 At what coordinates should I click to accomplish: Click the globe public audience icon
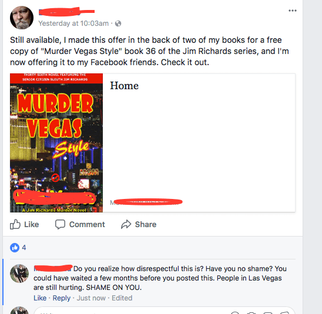point(118,23)
